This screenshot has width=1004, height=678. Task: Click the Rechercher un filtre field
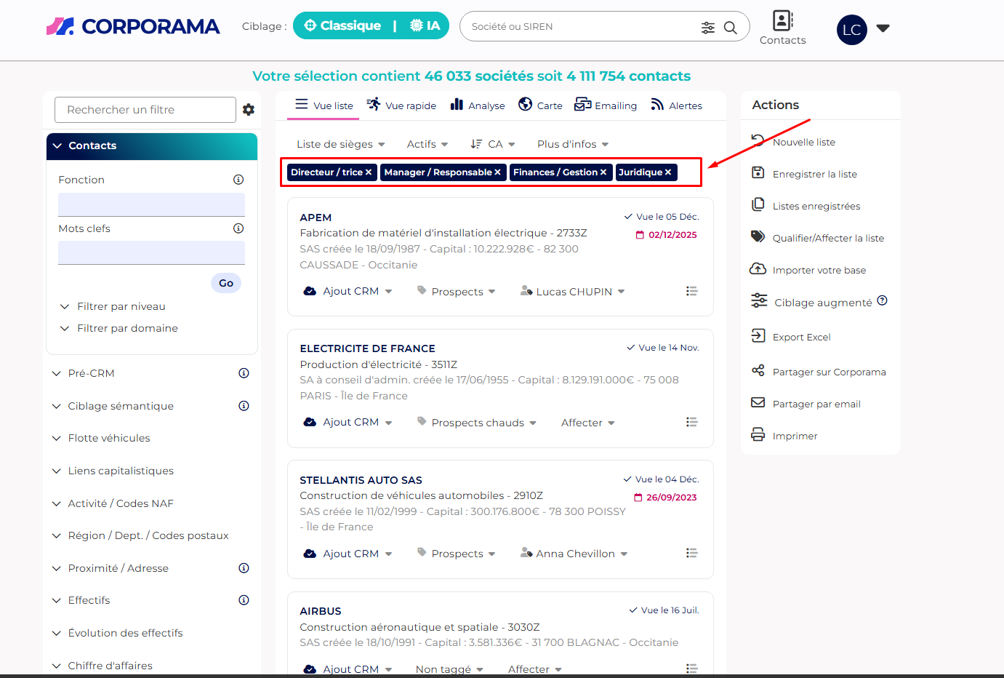tap(145, 110)
